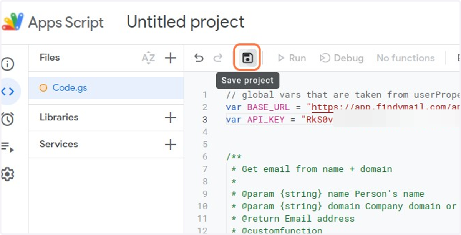
Task: Select the Code.gs file
Action: (x=106, y=88)
